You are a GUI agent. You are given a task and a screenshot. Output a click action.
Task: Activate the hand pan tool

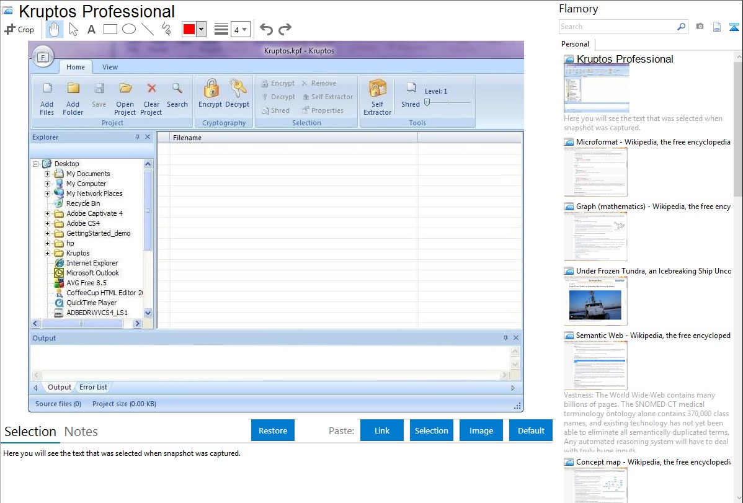tap(55, 29)
